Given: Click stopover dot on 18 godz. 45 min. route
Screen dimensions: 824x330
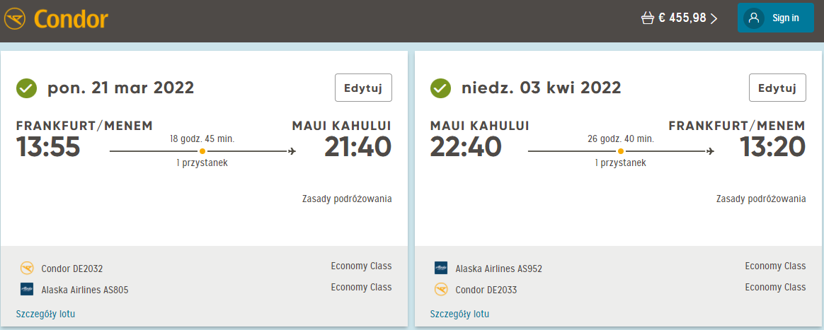Looking at the screenshot, I should pos(202,151).
